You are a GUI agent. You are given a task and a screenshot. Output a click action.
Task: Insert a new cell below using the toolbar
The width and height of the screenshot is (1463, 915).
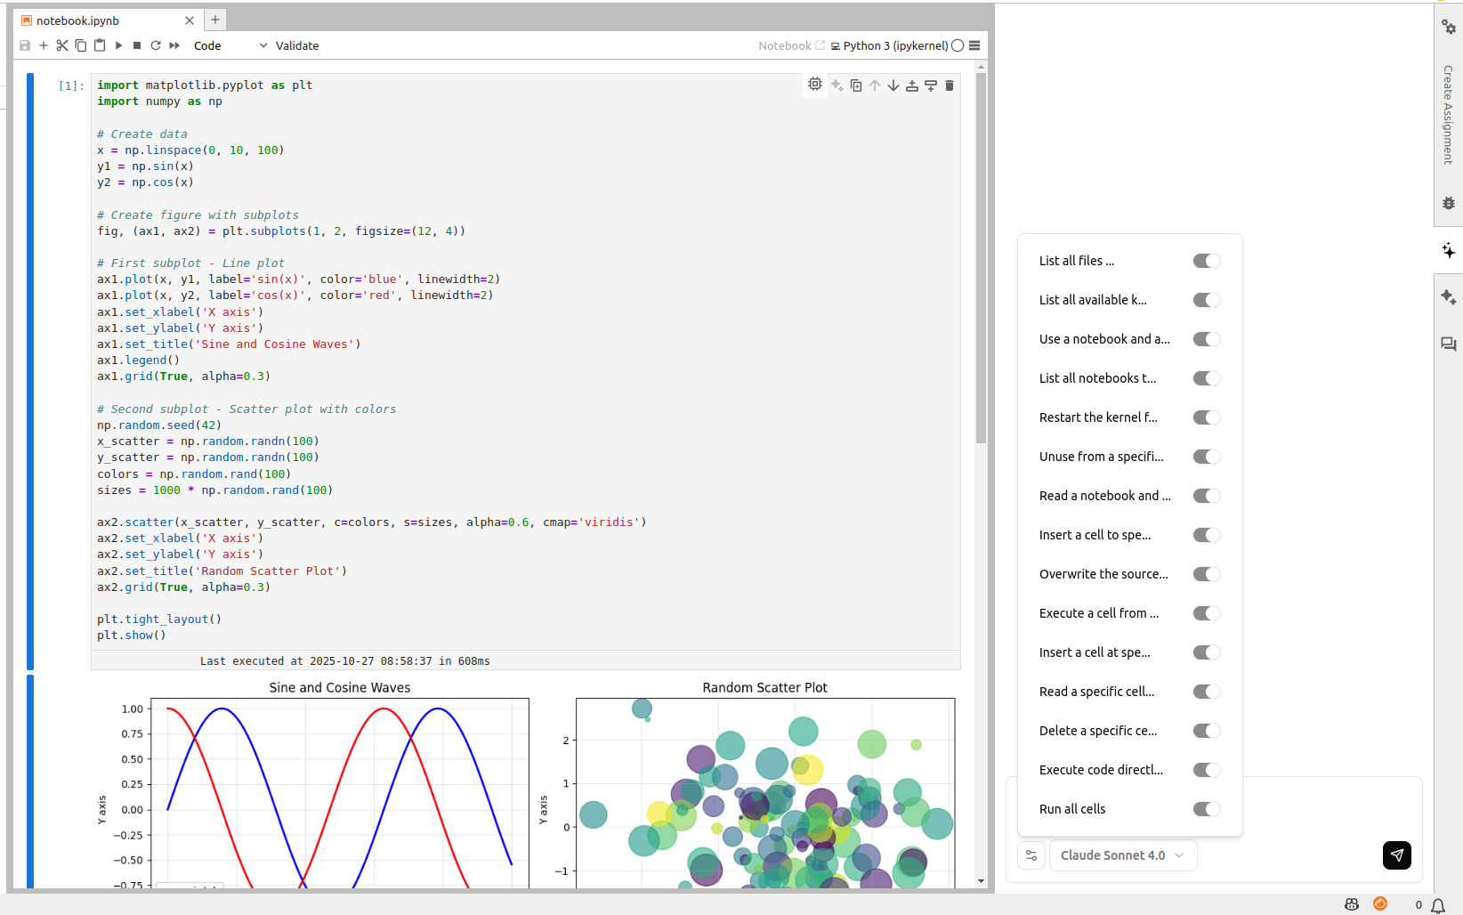[x=43, y=45]
